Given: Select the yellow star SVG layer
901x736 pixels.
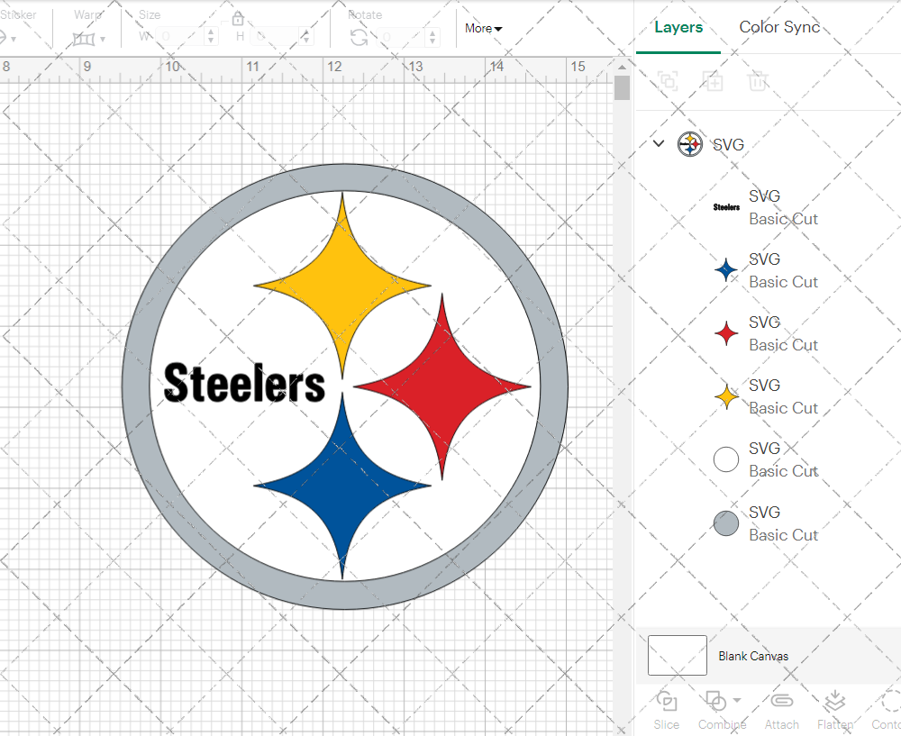Looking at the screenshot, I should (768, 396).
